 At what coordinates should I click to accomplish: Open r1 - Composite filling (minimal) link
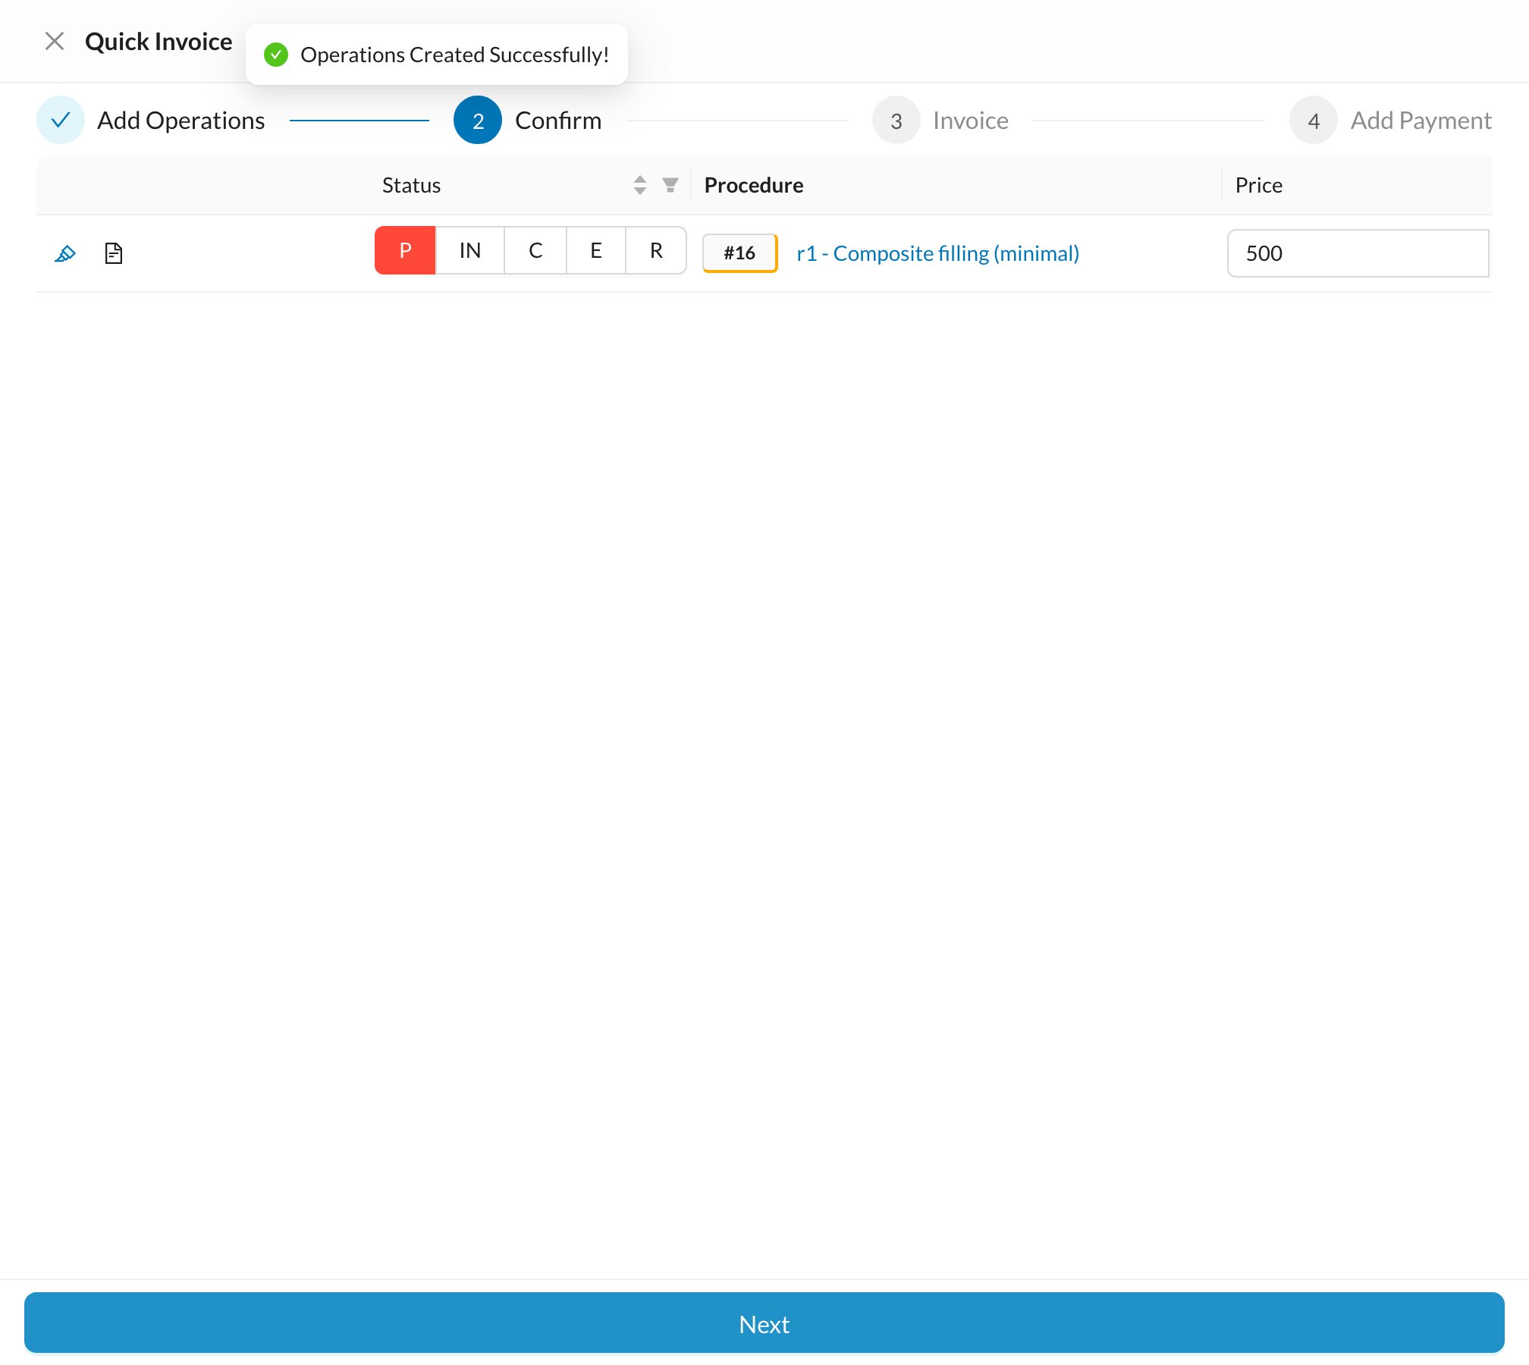938,253
